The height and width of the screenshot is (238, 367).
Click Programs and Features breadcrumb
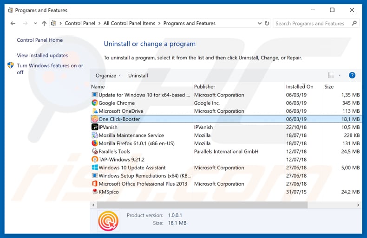click(190, 23)
